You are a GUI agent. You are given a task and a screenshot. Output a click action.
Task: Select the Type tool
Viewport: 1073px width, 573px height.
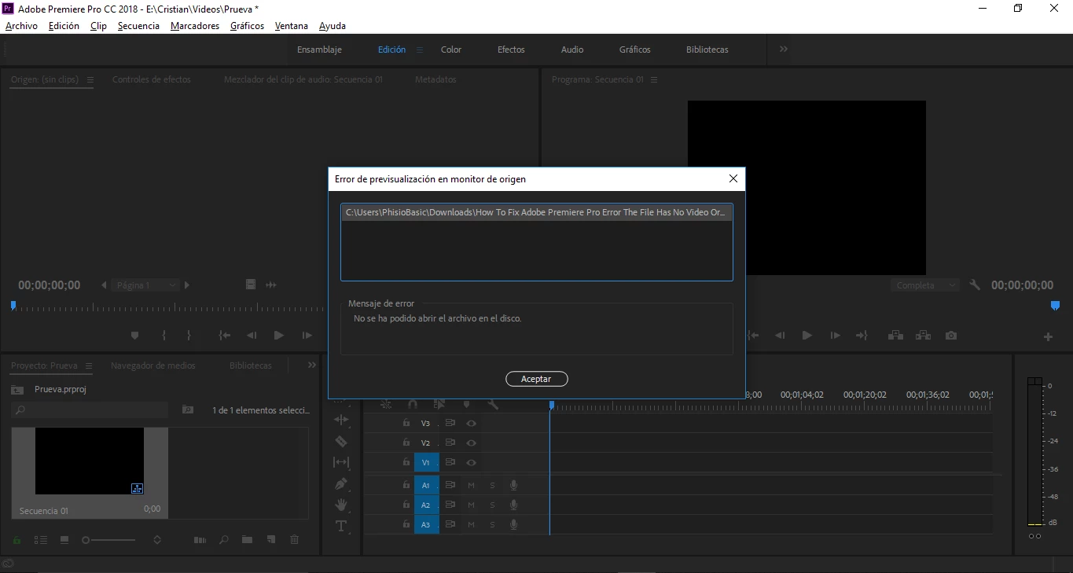click(x=341, y=526)
